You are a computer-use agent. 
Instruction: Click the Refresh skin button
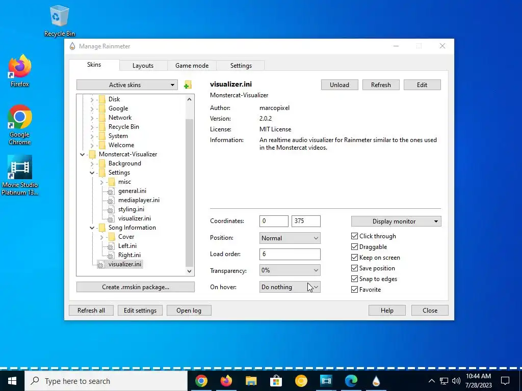381,85
